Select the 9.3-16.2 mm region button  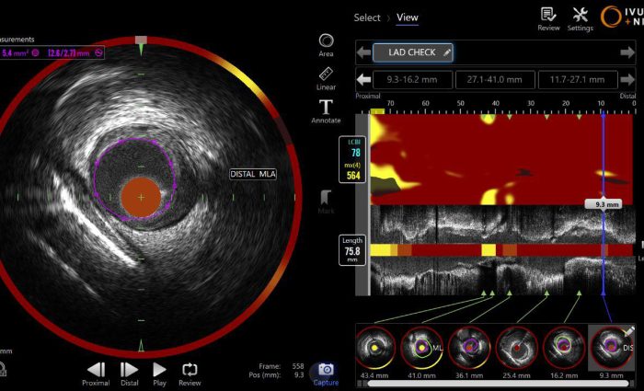tap(412, 80)
